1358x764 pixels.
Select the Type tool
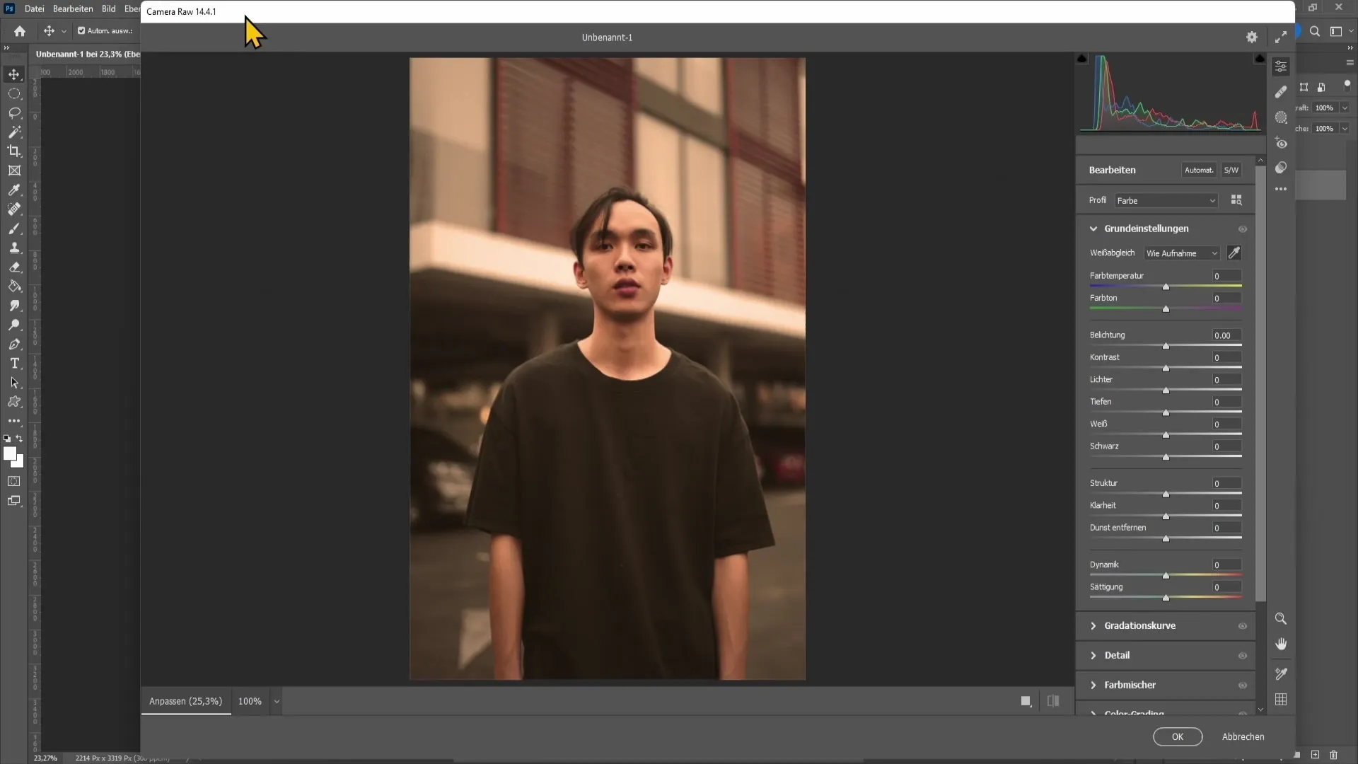click(x=14, y=364)
